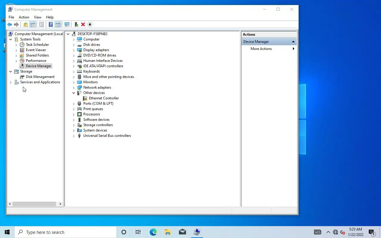The height and width of the screenshot is (238, 381).
Task: Select Universal Serial Bus controllers category
Action: click(x=107, y=136)
